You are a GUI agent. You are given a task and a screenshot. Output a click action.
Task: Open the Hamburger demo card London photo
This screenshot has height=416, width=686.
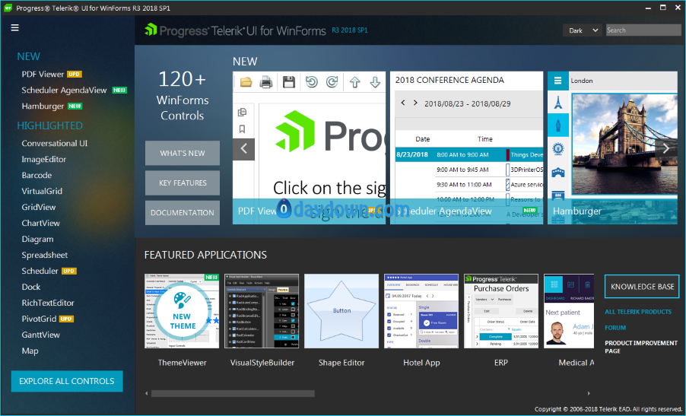624,144
